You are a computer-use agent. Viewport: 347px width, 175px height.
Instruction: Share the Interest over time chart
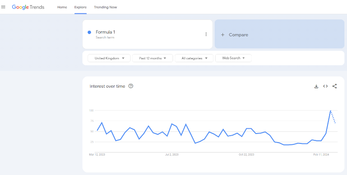point(334,86)
